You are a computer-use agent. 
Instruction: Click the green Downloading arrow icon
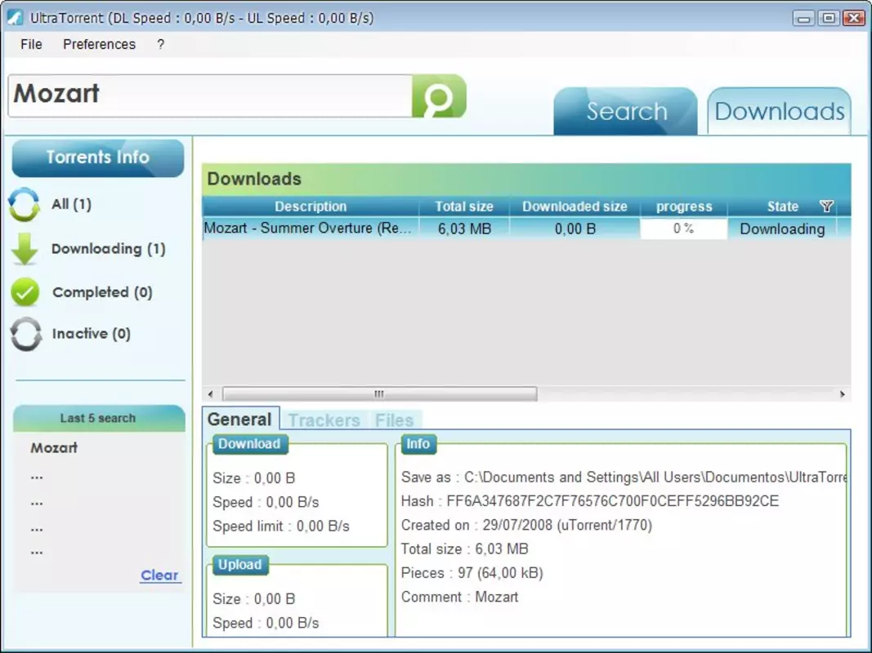click(x=25, y=249)
